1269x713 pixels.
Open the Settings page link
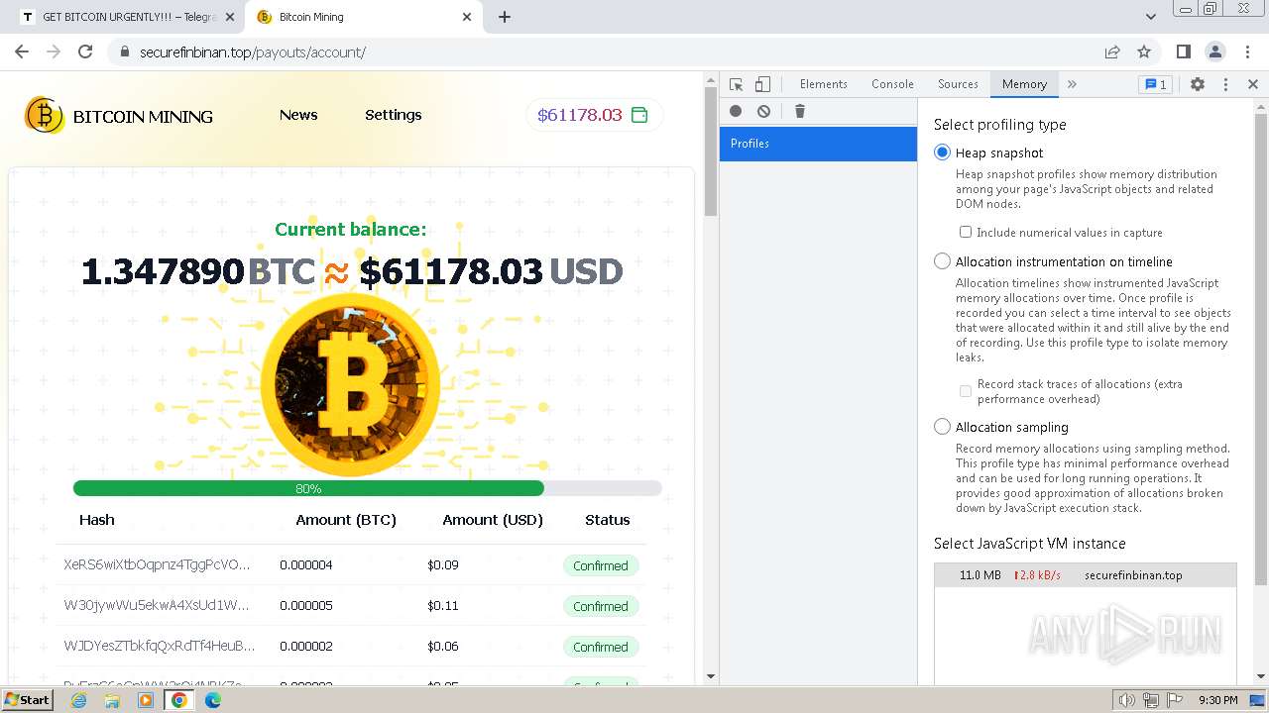coord(394,115)
